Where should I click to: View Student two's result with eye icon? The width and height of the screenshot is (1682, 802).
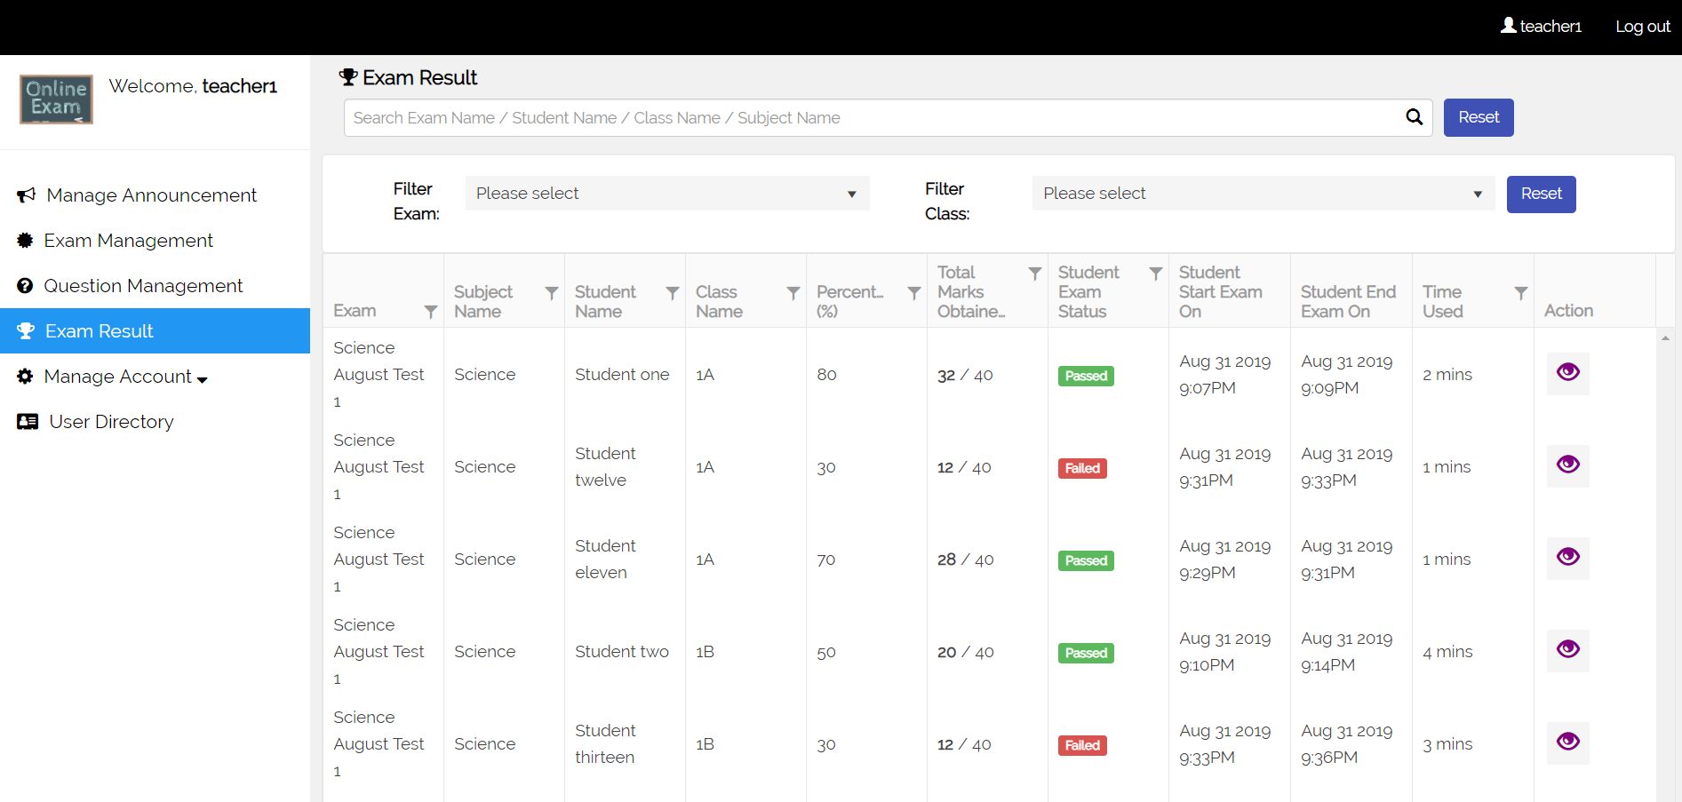pyautogui.click(x=1568, y=649)
